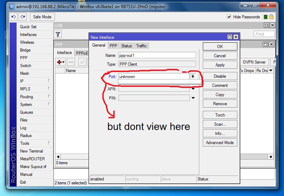Click the Advanced Mode button

pos(220,143)
